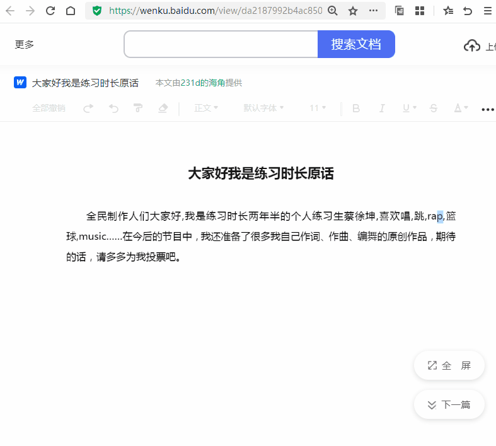Viewport: 496px width, 446px height.
Task: Open the font size 11 dropdown
Action: pos(318,109)
